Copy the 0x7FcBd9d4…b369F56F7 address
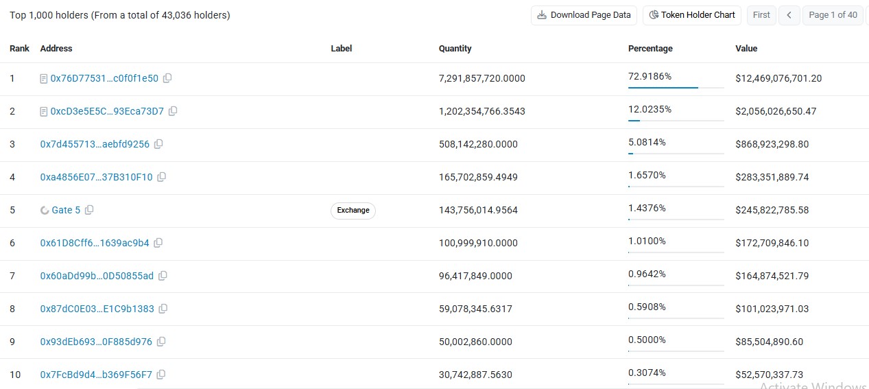 coord(161,375)
